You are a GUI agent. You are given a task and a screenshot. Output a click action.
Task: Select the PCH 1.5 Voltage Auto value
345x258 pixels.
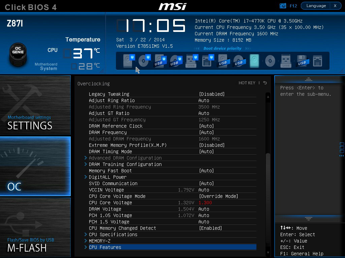click(x=204, y=222)
